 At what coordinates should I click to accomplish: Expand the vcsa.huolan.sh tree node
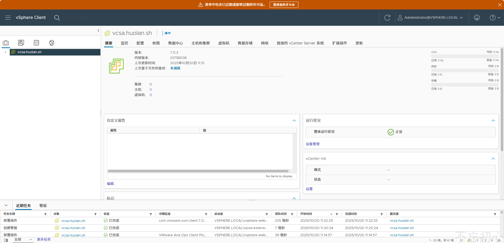tap(6, 52)
